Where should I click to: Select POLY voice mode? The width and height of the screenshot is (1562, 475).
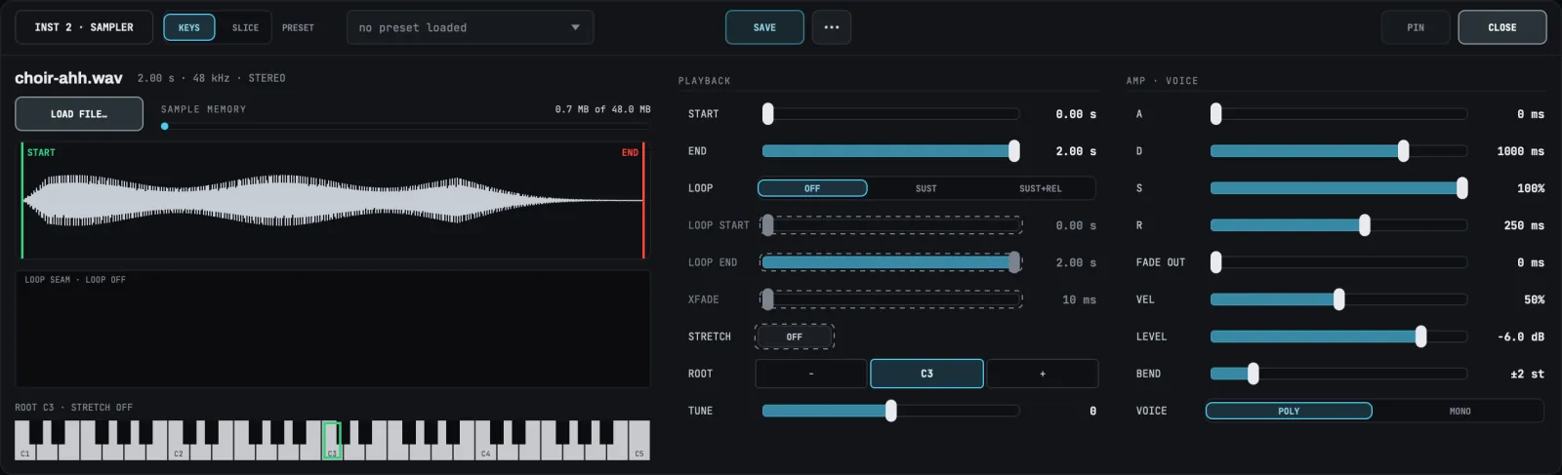(x=1289, y=411)
